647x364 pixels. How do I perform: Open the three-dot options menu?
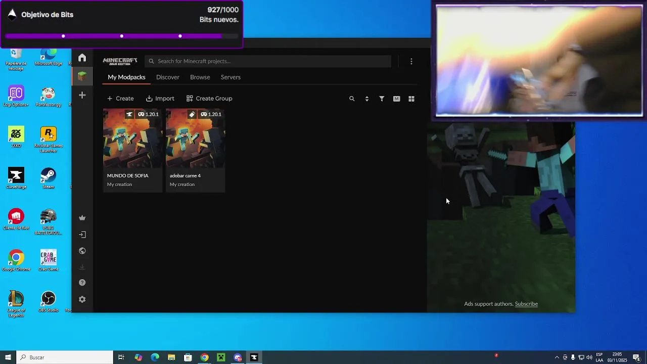[x=411, y=61]
